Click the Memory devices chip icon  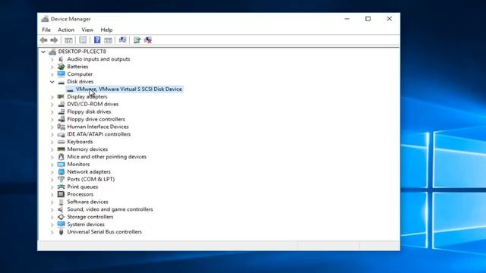(x=61, y=149)
